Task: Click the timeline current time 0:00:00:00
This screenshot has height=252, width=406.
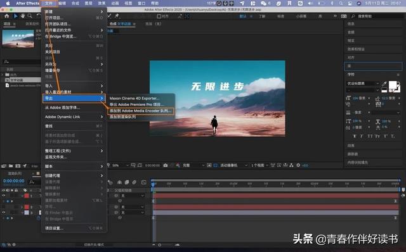Action: coord(14,181)
